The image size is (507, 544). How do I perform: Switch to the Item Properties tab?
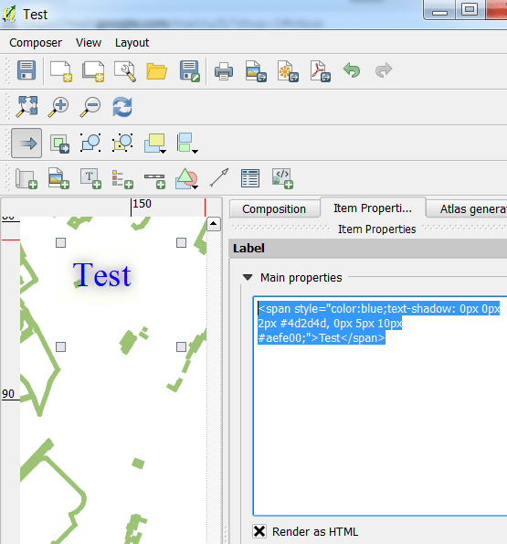point(373,208)
